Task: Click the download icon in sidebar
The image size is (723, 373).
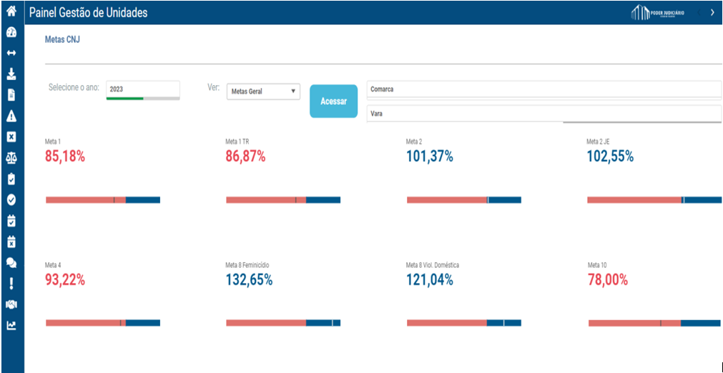Action: (11, 74)
